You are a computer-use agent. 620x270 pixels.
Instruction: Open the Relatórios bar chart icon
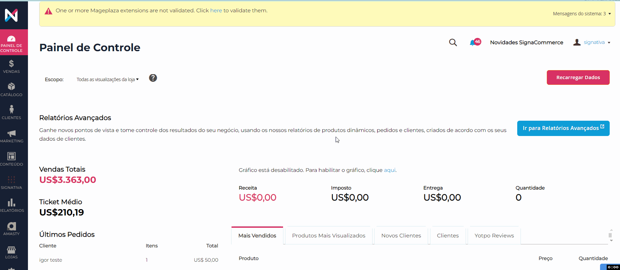[11, 205]
